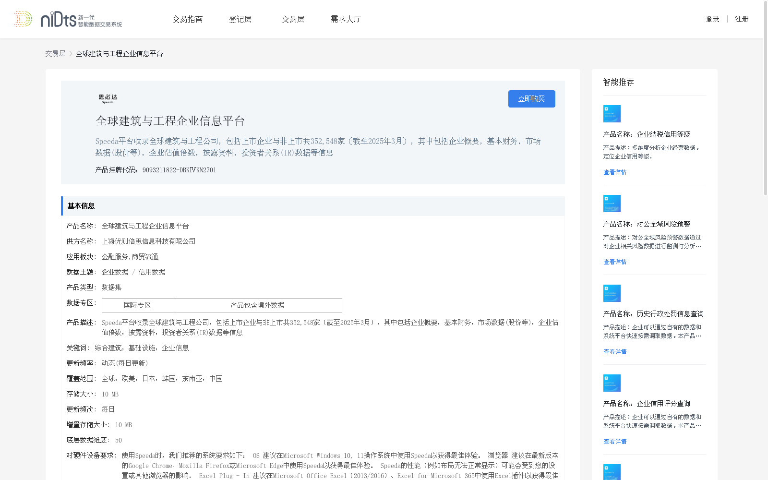The width and height of the screenshot is (768, 480).
Task: Click the Speeda supplier logo
Action: 108,99
